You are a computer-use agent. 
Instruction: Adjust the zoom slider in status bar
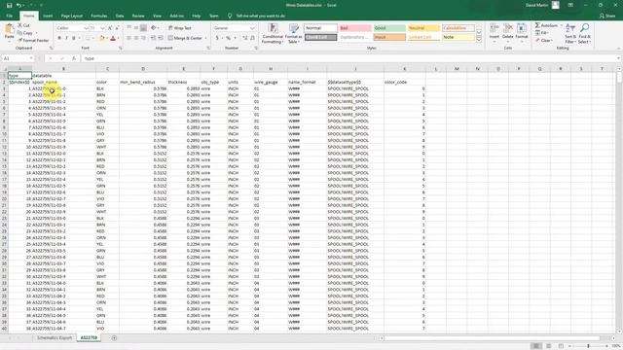click(588, 346)
